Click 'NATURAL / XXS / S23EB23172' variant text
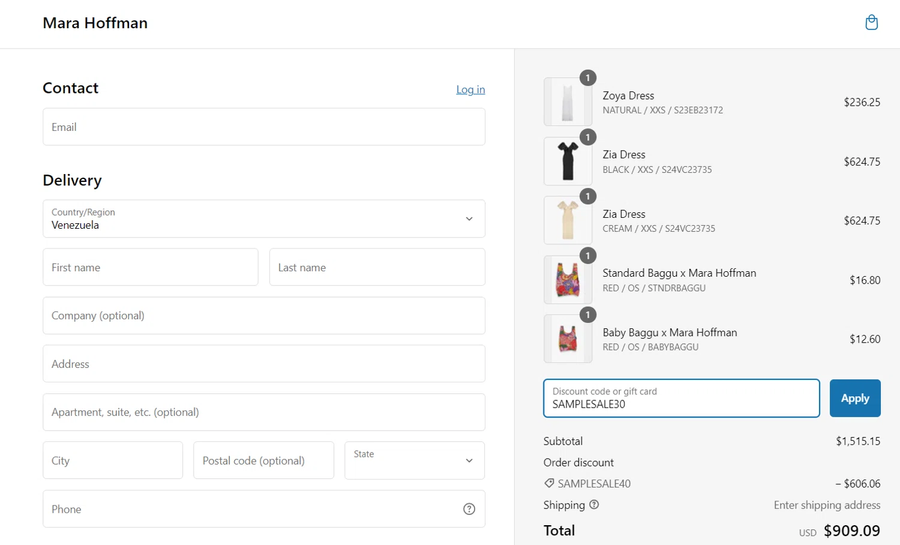 click(662, 110)
